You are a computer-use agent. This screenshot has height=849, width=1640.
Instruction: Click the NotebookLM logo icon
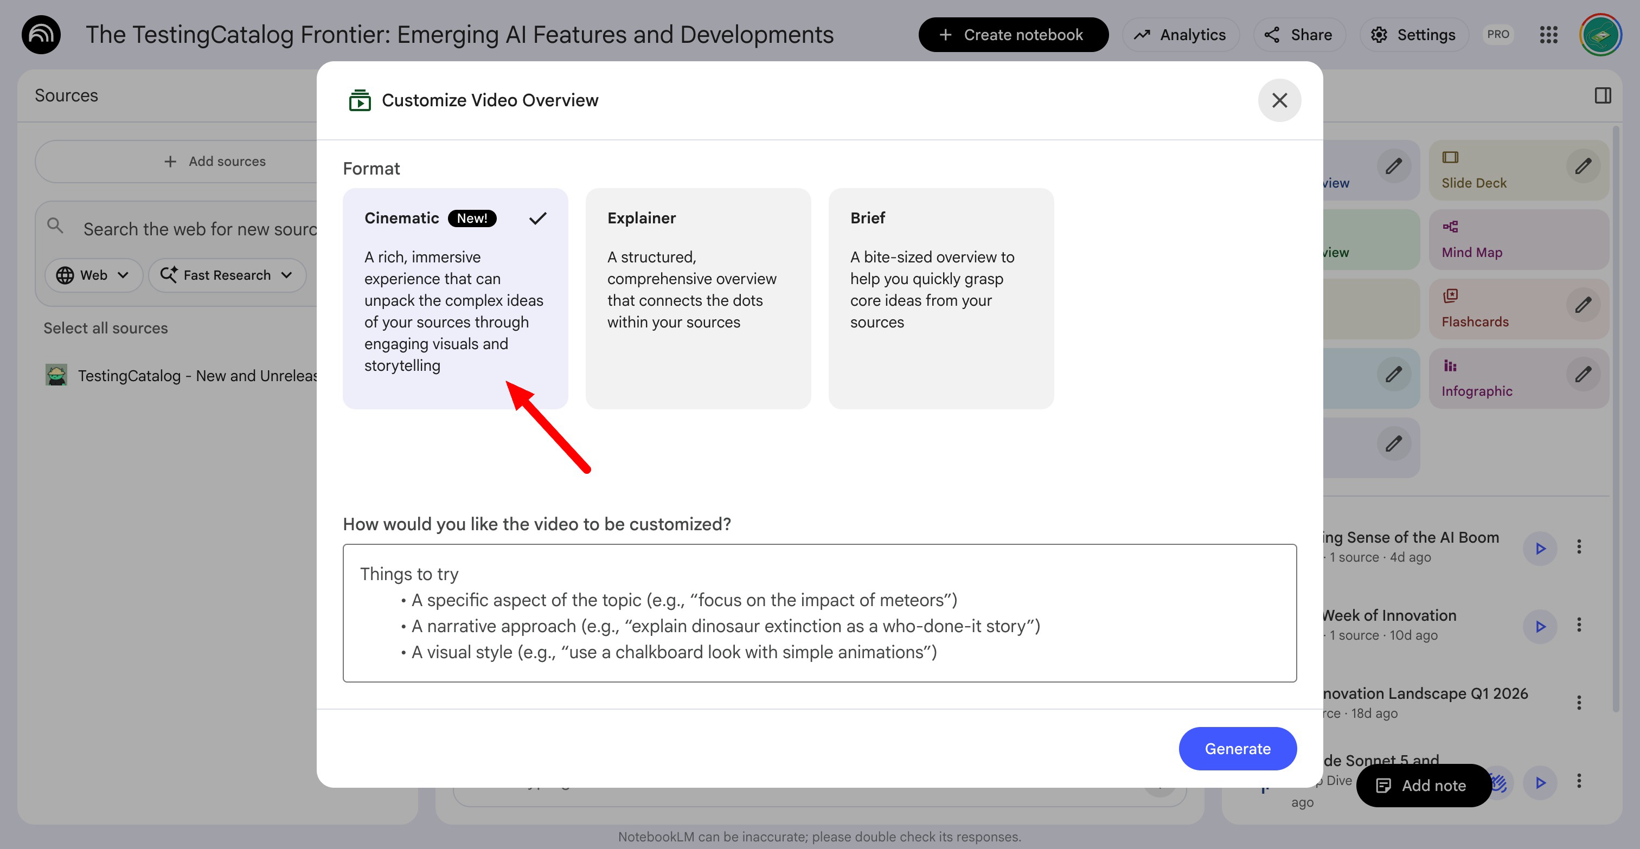pyautogui.click(x=41, y=34)
